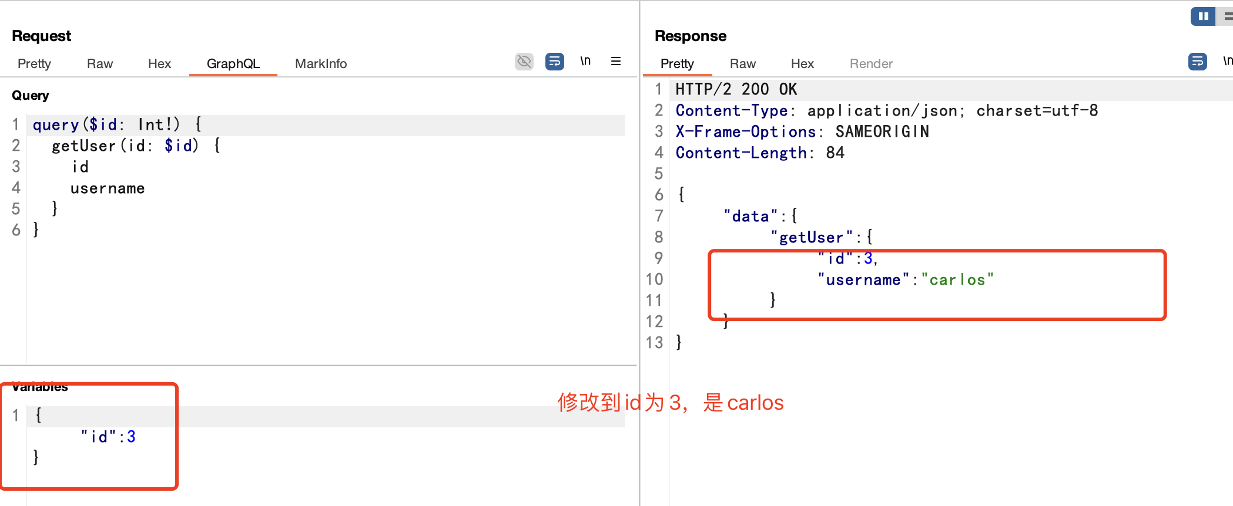Open the response Hex tab
Viewport: 1233px width, 506px height.
click(802, 64)
